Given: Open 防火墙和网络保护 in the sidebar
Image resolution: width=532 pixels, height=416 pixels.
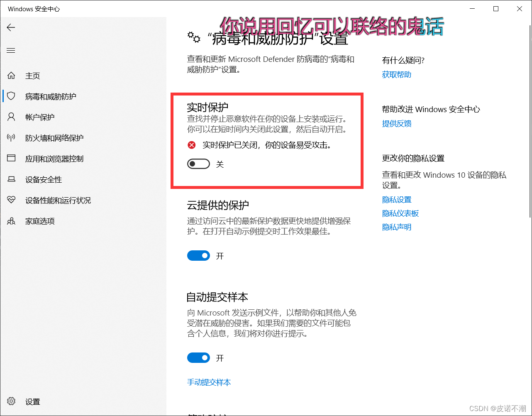Looking at the screenshot, I should click(54, 138).
